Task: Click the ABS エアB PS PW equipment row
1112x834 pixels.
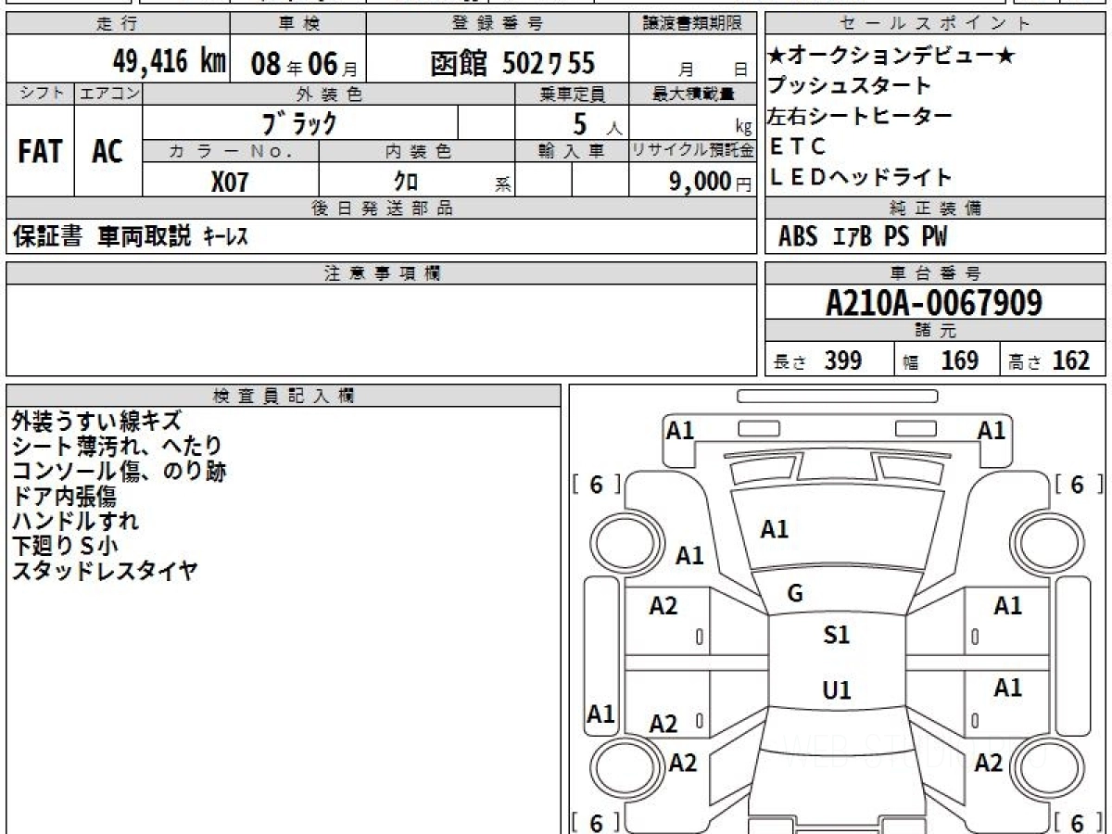Action: point(863,237)
